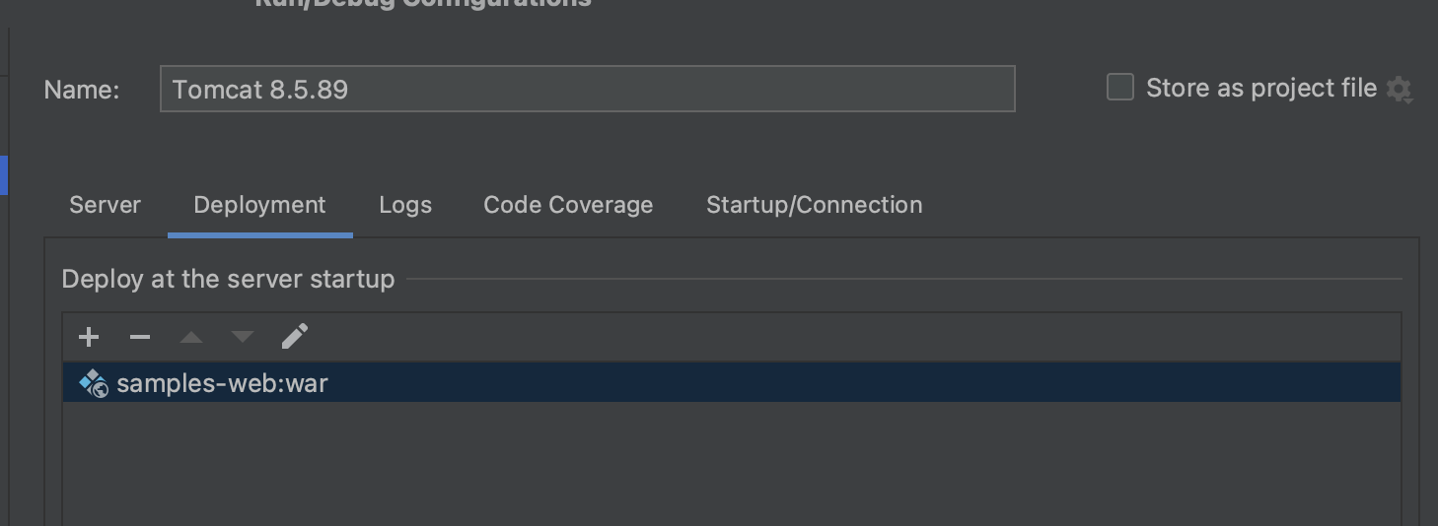Switch to the Server tab

coord(105,205)
